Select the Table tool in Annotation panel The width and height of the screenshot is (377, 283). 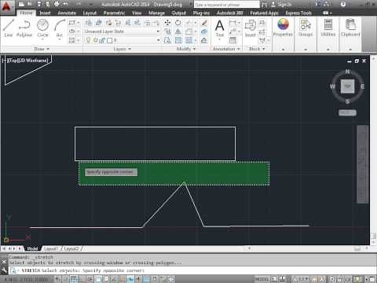pos(232,40)
